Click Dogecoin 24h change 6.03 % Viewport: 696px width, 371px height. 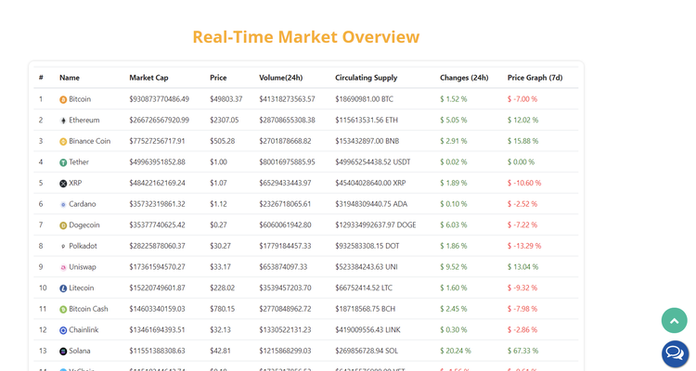(454, 225)
